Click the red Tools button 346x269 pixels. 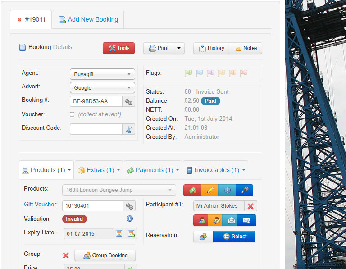[x=118, y=48]
